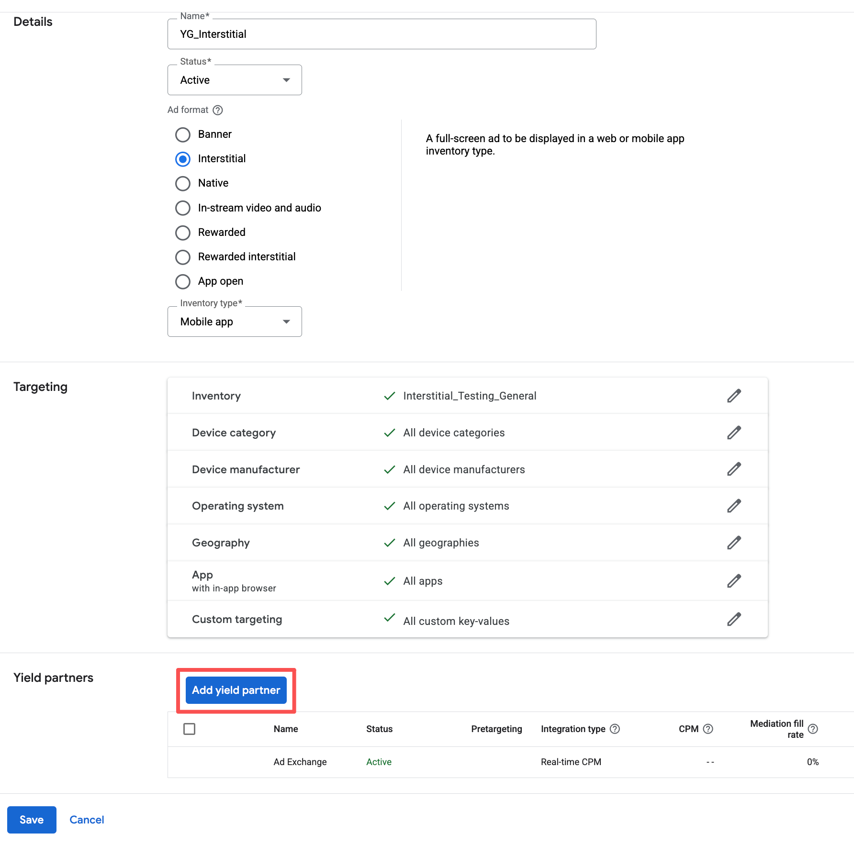Edit Device category with pencil icon
854x845 pixels.
734,433
